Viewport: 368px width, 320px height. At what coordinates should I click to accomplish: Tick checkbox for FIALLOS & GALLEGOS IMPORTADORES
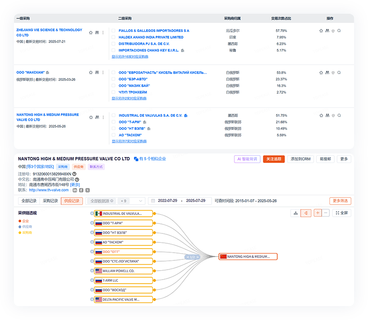pos(114,31)
